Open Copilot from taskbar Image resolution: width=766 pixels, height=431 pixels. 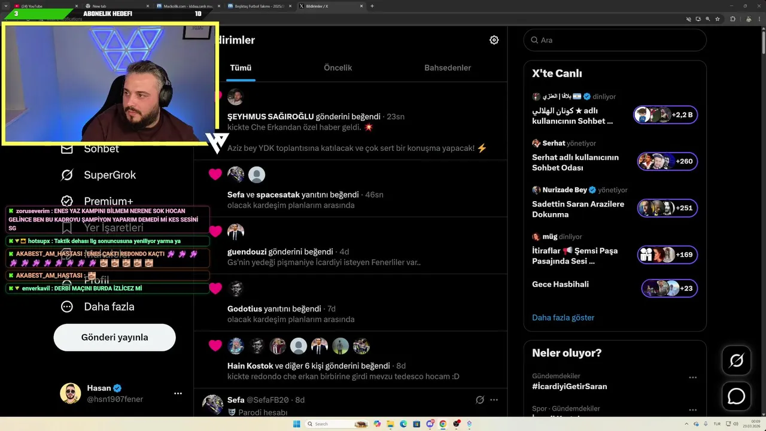376,424
